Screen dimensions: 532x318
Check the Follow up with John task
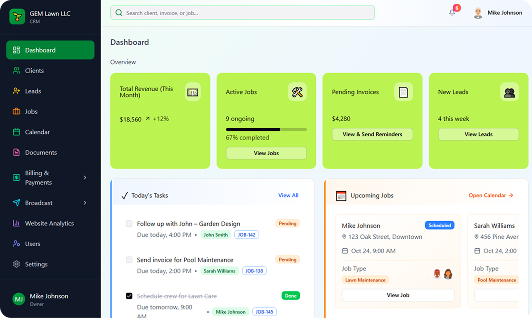[x=129, y=224]
